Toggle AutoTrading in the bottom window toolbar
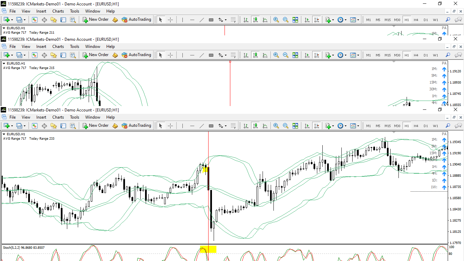The height and width of the screenshot is (261, 464). (136, 125)
